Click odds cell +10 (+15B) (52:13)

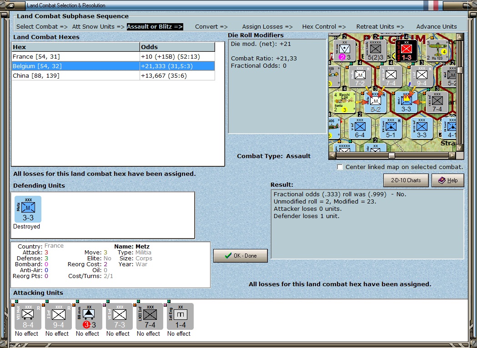point(177,56)
